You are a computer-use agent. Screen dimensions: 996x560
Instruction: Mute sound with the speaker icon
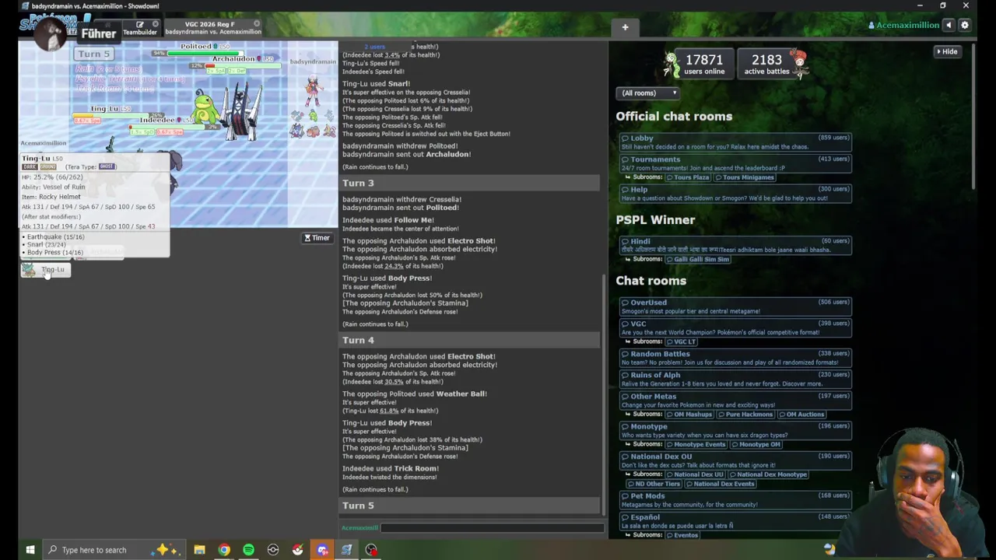pyautogui.click(x=949, y=25)
